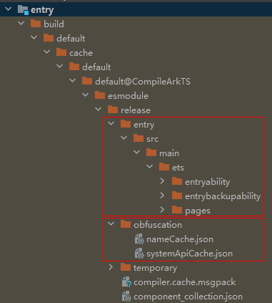Screen dimensions: 272x303
Task: Expand the entryability folder chevron
Action: point(162,181)
